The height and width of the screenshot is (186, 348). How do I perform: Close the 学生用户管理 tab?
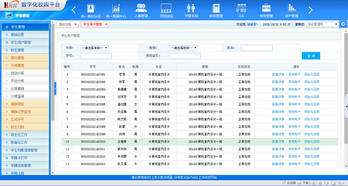click(106, 24)
